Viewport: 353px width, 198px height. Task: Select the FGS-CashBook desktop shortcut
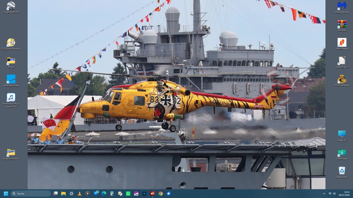pyautogui.click(x=342, y=81)
